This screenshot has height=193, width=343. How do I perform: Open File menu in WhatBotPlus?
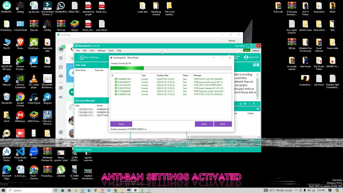click(78, 51)
